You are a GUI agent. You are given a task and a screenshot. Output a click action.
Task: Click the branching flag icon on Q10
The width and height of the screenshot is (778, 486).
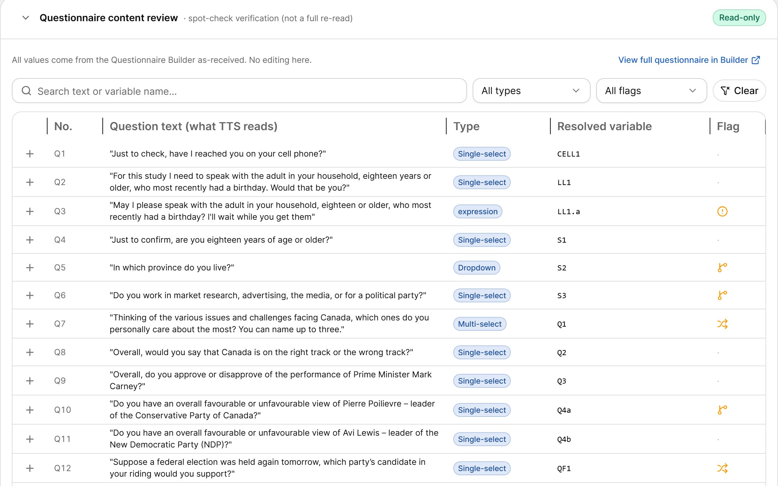[x=722, y=410]
